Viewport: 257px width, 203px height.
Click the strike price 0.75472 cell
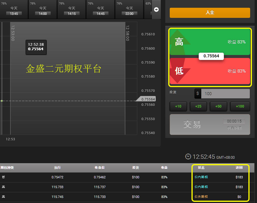[57, 177]
